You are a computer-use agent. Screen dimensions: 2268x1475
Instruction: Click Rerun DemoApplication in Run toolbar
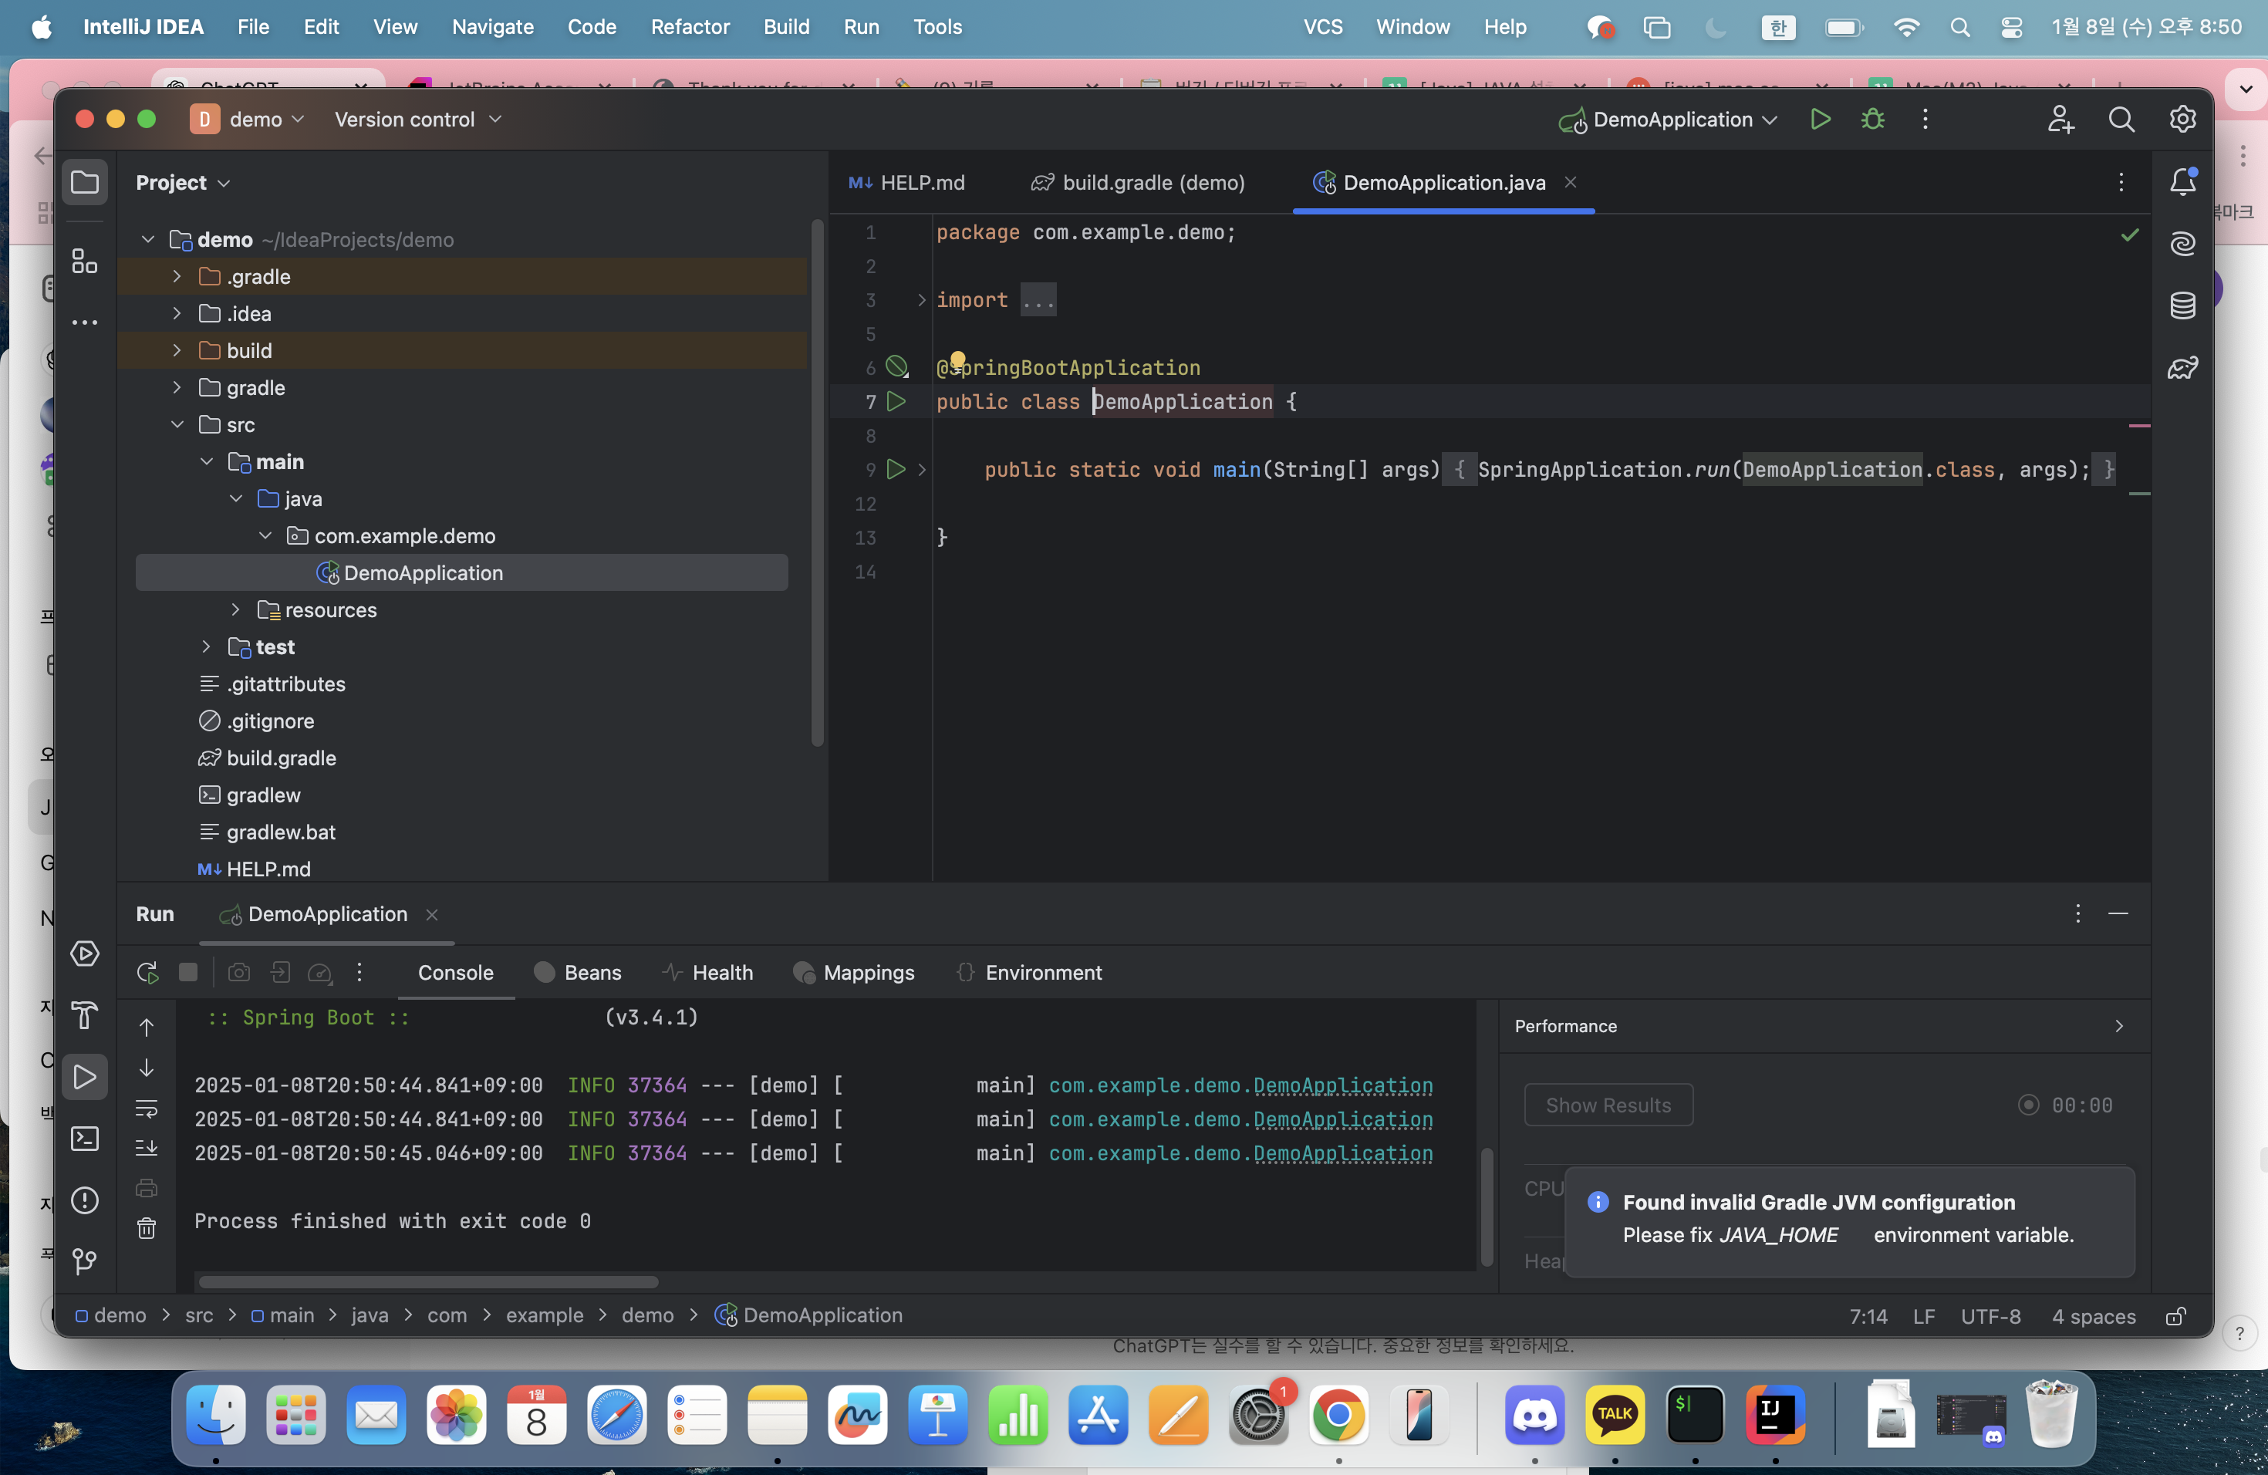pos(147,973)
